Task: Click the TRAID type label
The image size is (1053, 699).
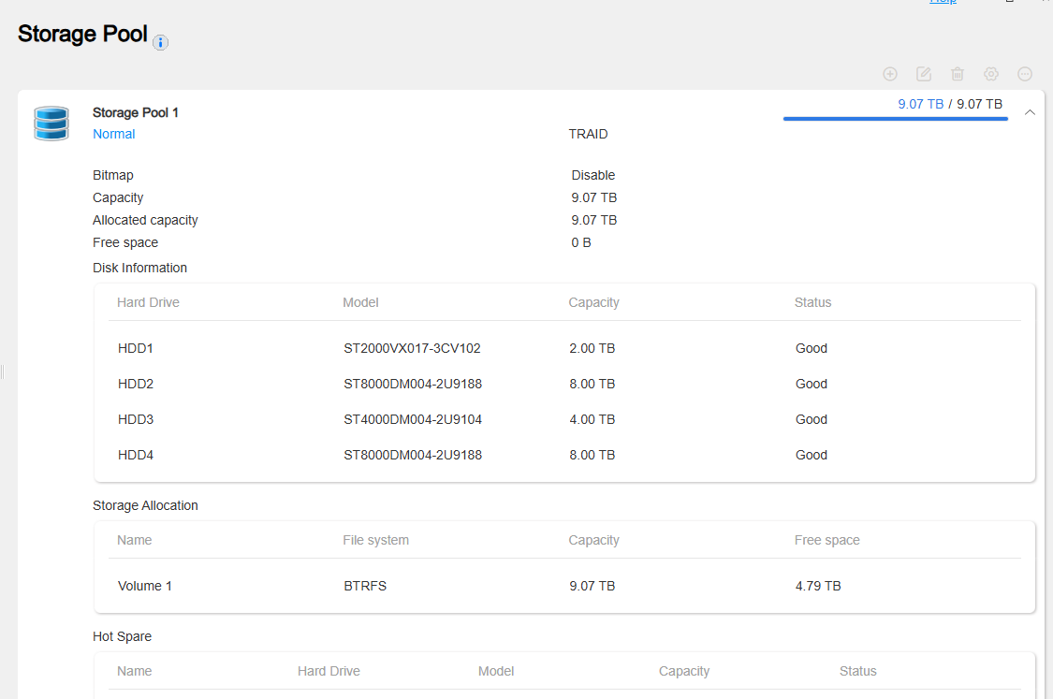Action: click(589, 134)
